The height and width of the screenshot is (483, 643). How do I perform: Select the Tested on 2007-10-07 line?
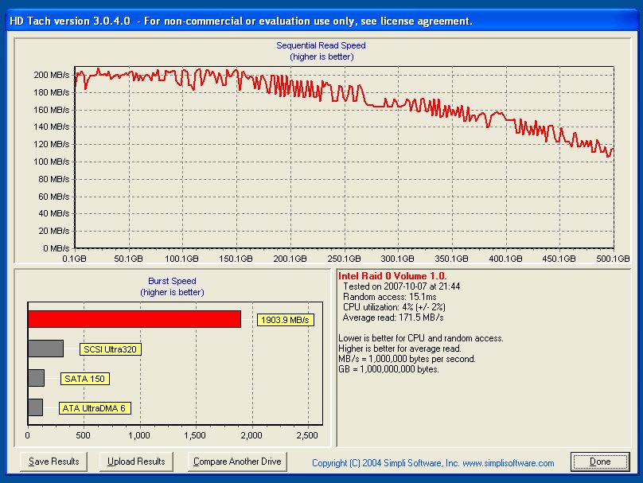(401, 286)
